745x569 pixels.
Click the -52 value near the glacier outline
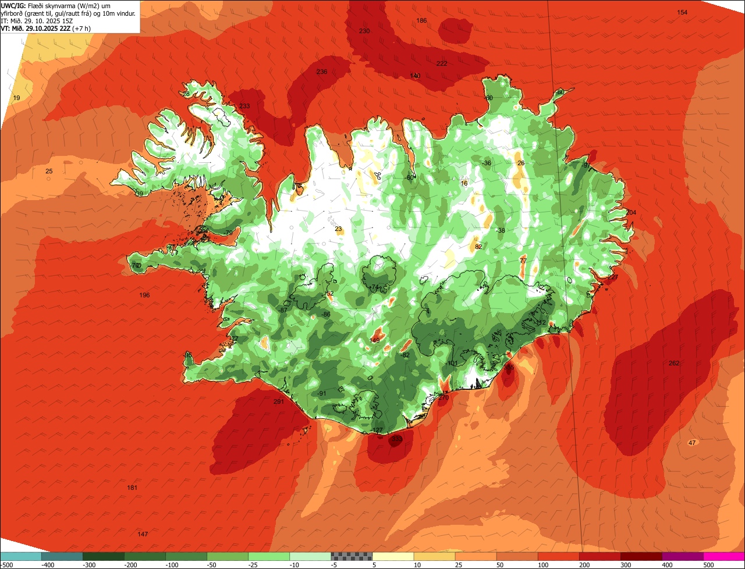pyautogui.click(x=329, y=294)
